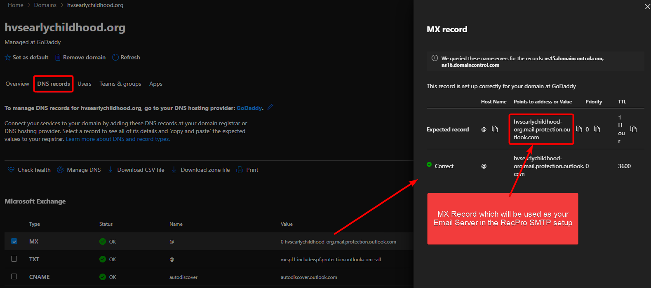Click the edit pencil icon next to GoDaddy

point(270,107)
